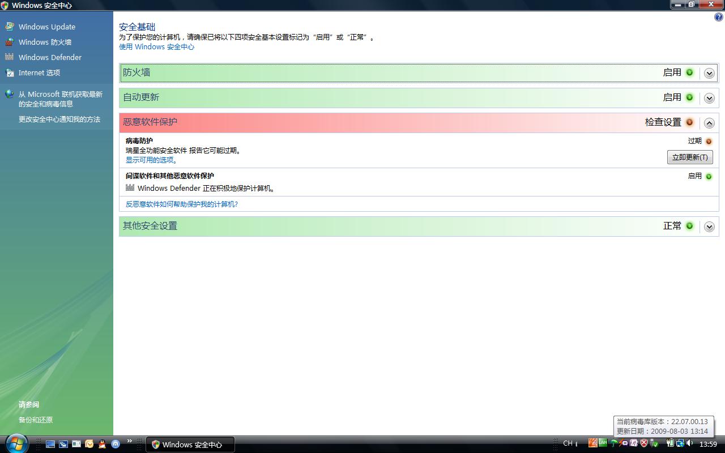Click the green umbrella tray icon
Viewport: 725px width, 453px height.
tap(613, 443)
